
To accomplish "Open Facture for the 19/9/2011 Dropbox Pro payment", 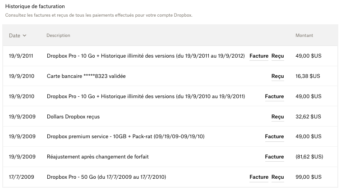I will tap(259, 56).
